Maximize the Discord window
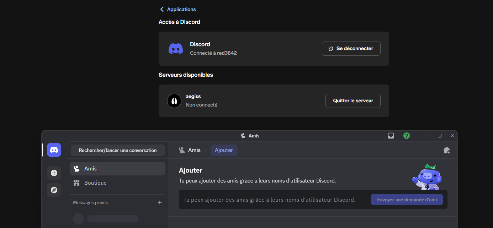The width and height of the screenshot is (493, 228). pyautogui.click(x=440, y=136)
